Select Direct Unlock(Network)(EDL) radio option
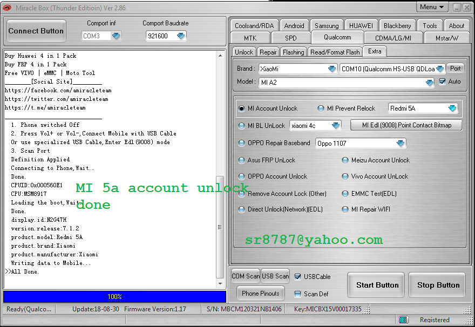 [241, 209]
